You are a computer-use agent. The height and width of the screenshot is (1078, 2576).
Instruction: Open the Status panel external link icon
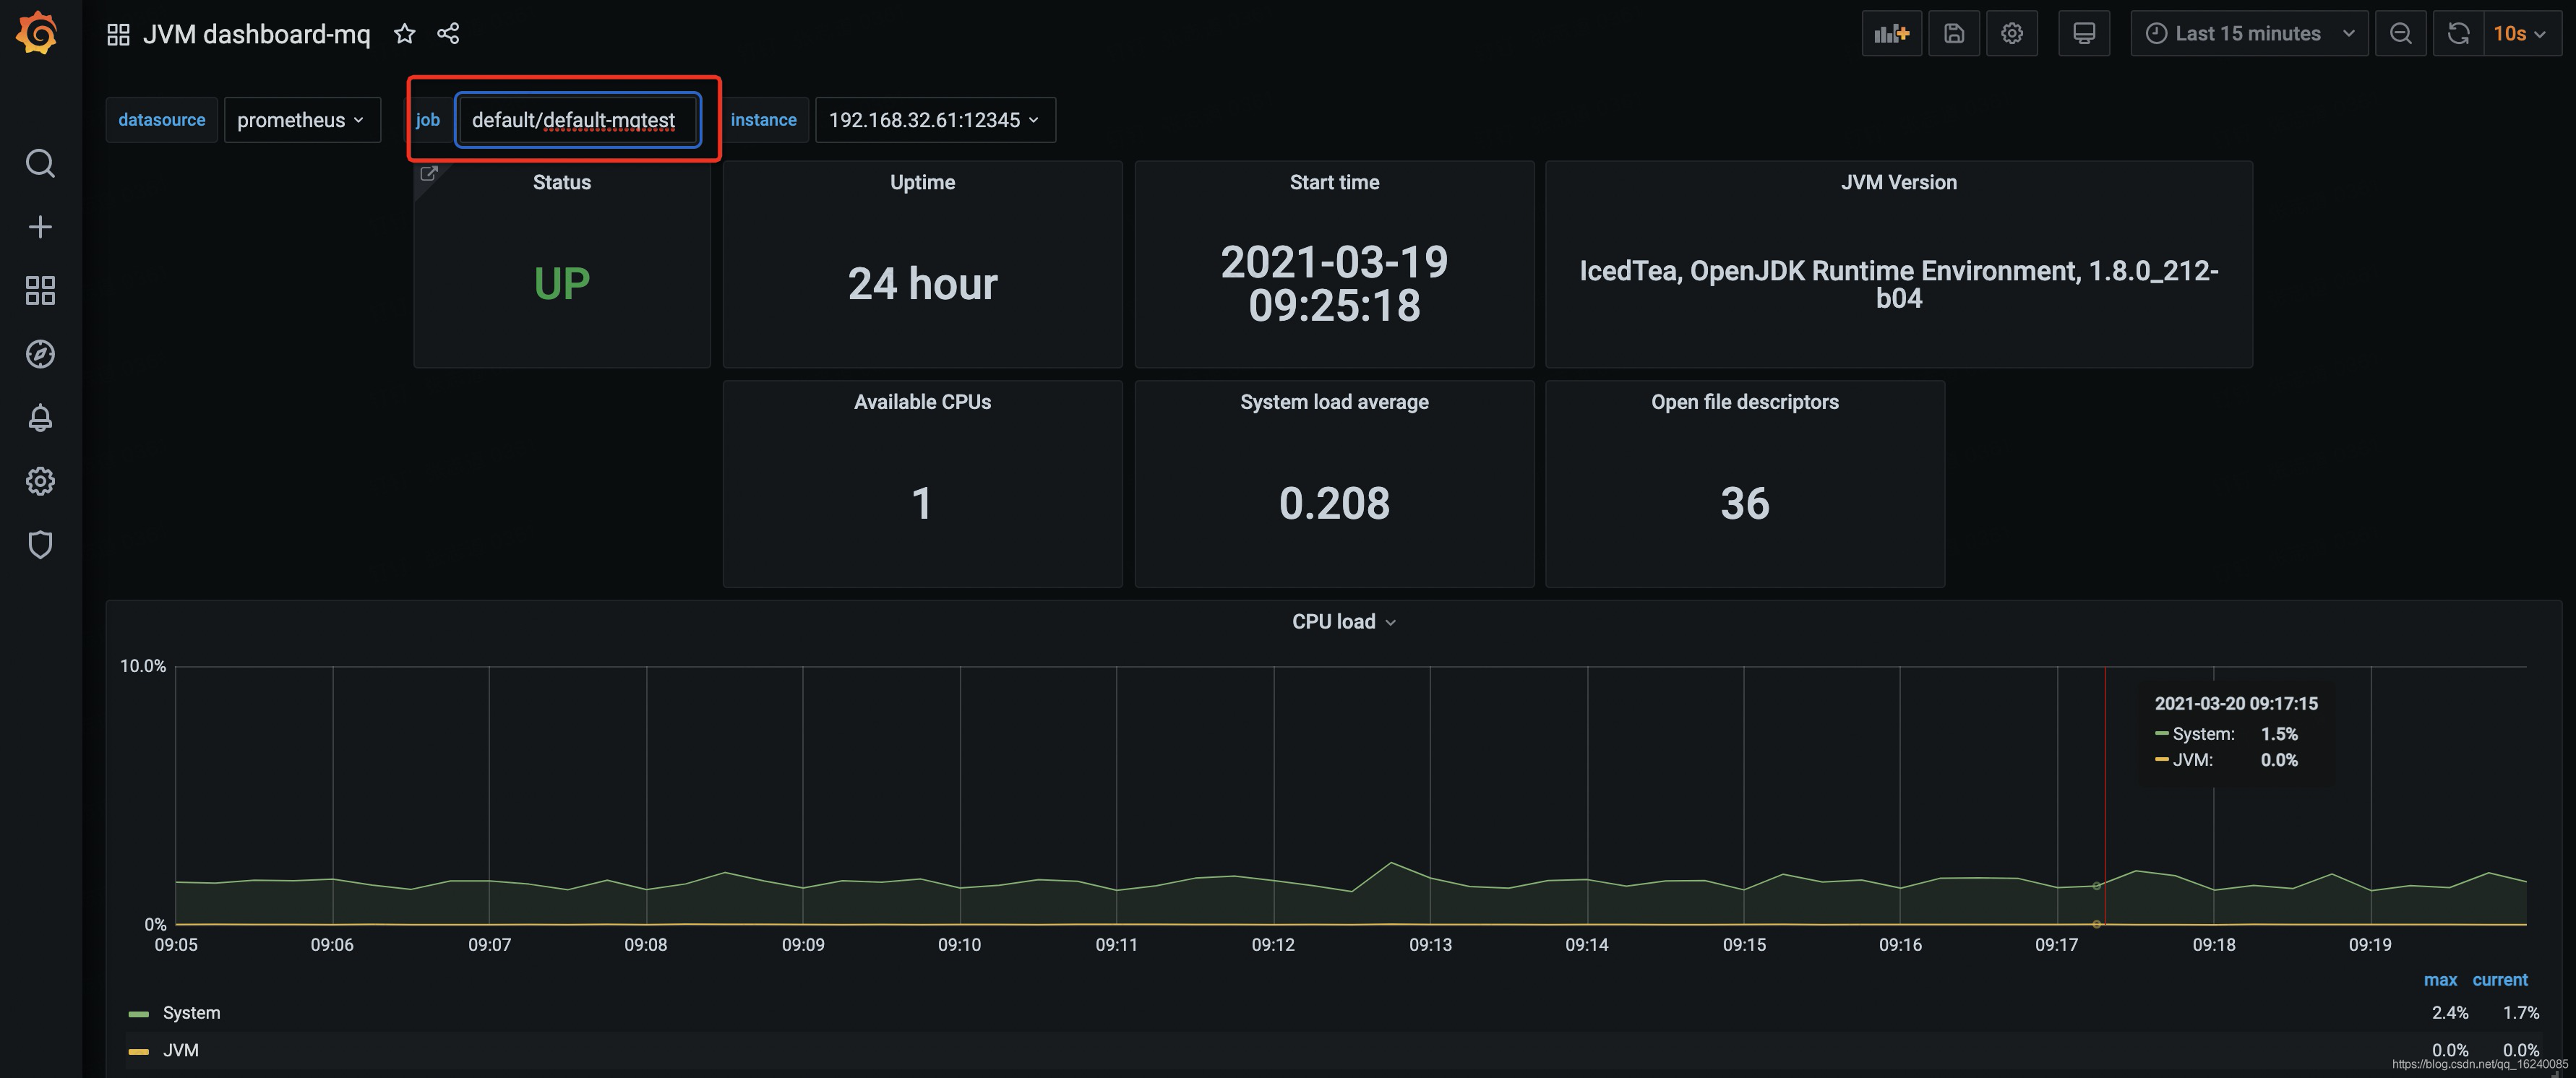(x=428, y=174)
